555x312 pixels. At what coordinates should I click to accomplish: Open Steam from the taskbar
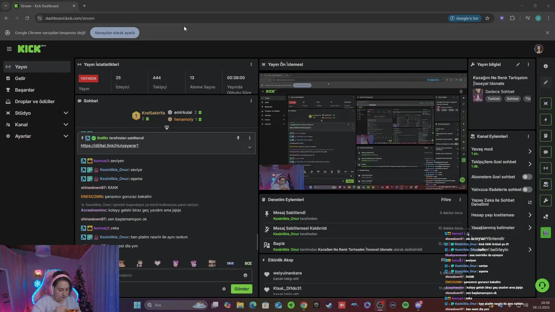[329, 305]
